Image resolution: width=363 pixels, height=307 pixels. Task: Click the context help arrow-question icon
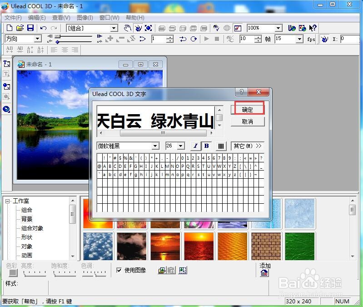coord(313,28)
